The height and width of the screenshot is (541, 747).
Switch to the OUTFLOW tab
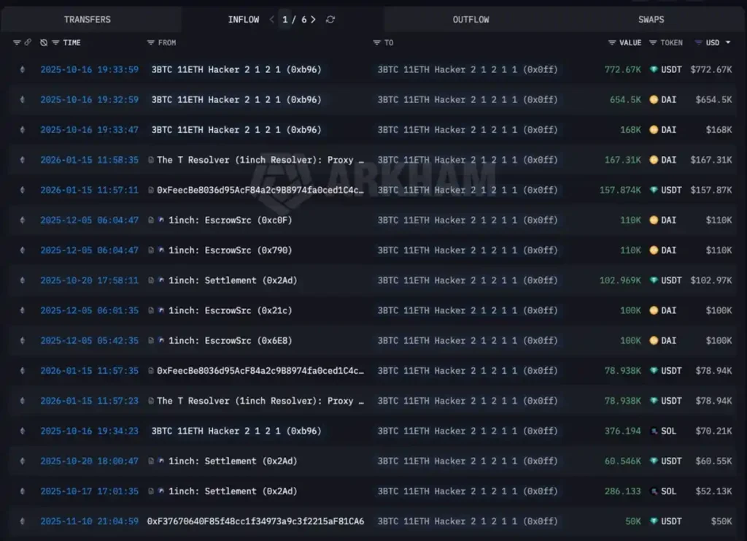pos(471,19)
